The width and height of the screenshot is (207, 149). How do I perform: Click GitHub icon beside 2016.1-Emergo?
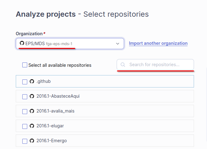pos(32,141)
